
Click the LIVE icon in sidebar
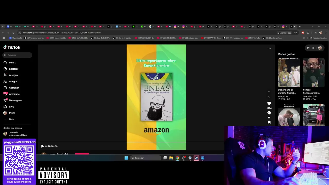coord(5,107)
